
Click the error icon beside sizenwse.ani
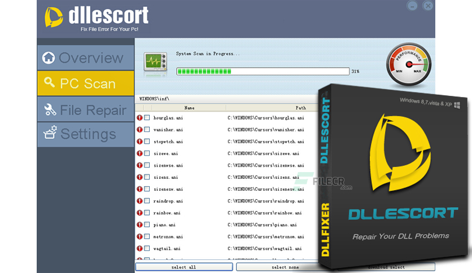point(139,165)
